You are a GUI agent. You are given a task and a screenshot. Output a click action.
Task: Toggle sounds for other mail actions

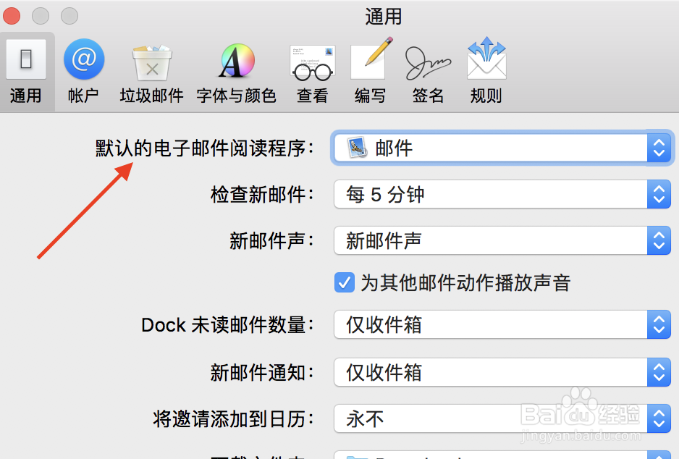click(x=344, y=282)
